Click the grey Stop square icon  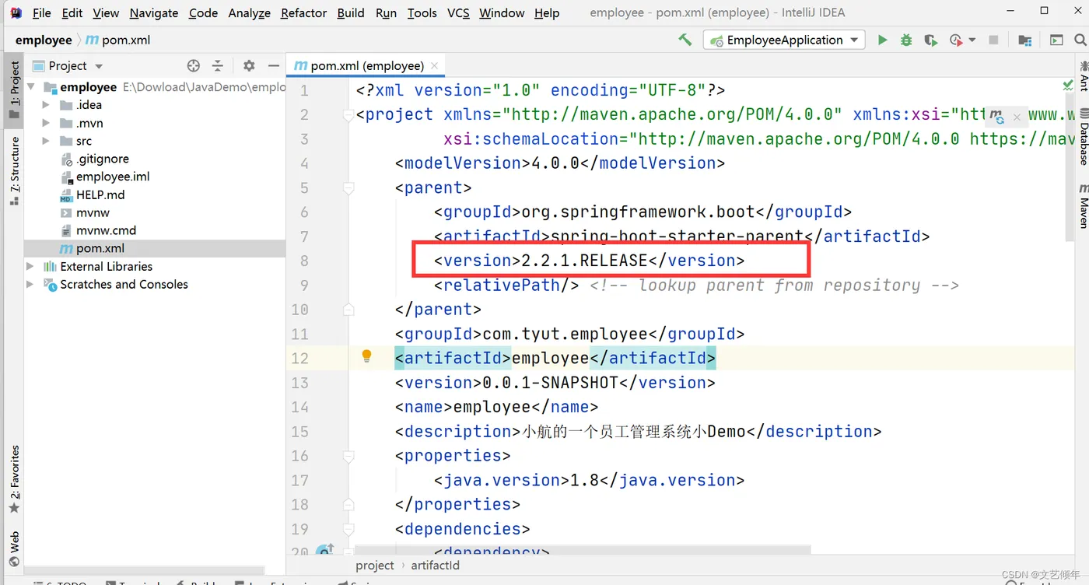993,40
